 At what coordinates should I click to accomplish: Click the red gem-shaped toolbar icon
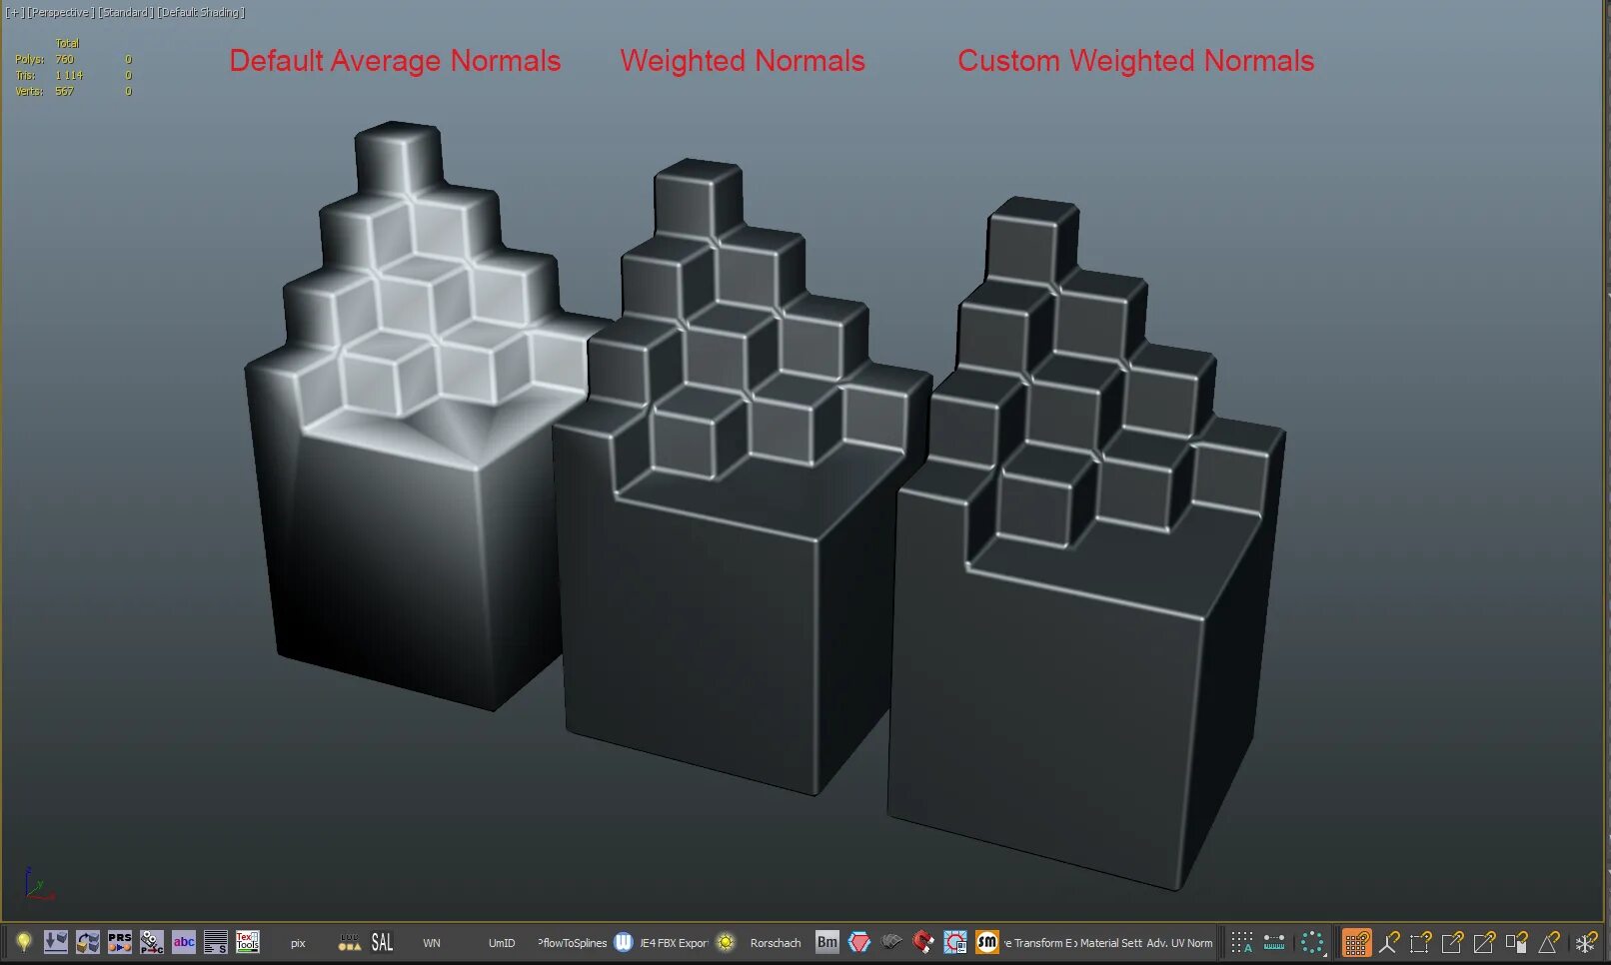pos(859,942)
